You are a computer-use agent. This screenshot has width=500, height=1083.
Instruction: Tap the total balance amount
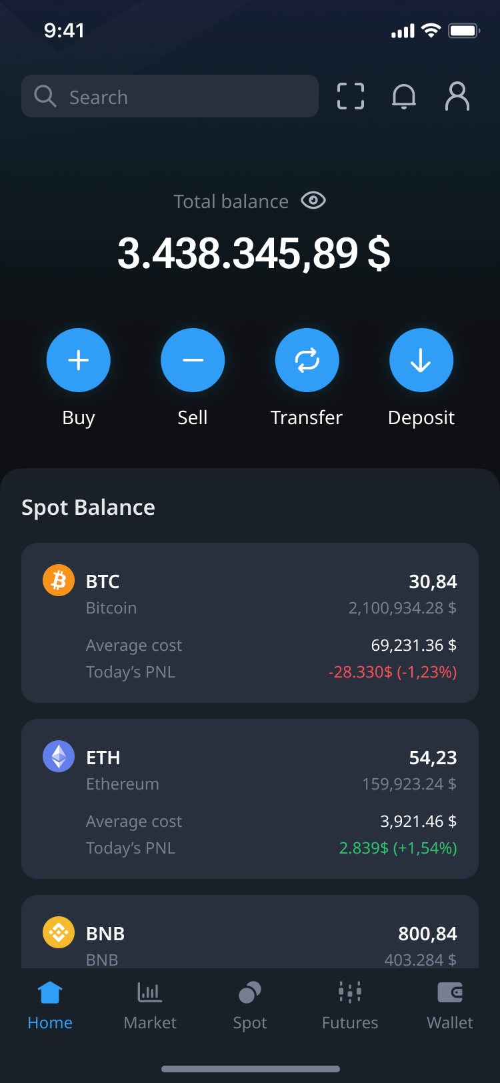tap(254, 253)
